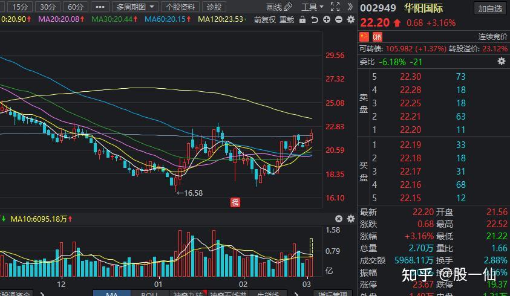Switch to the 60分 period tab
Screen dimensions: 510x296
(x=75, y=7)
